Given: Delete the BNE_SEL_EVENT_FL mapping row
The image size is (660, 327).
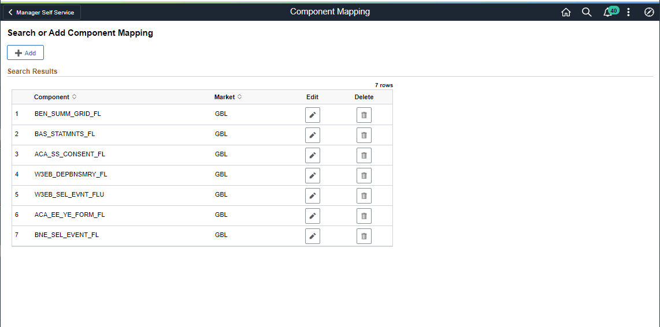Looking at the screenshot, I should pyautogui.click(x=364, y=236).
